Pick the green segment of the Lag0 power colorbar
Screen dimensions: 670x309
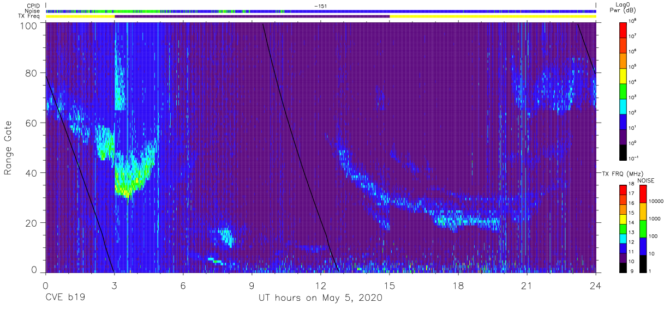click(x=623, y=91)
